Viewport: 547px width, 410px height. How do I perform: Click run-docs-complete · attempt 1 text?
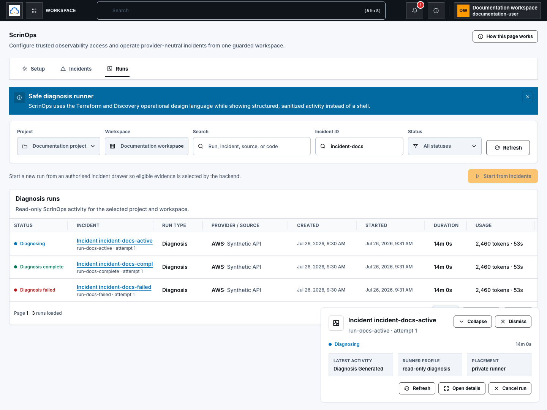point(110,271)
